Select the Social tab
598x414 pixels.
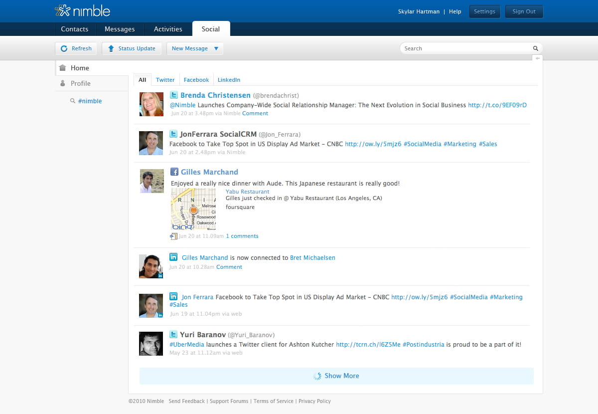(211, 29)
